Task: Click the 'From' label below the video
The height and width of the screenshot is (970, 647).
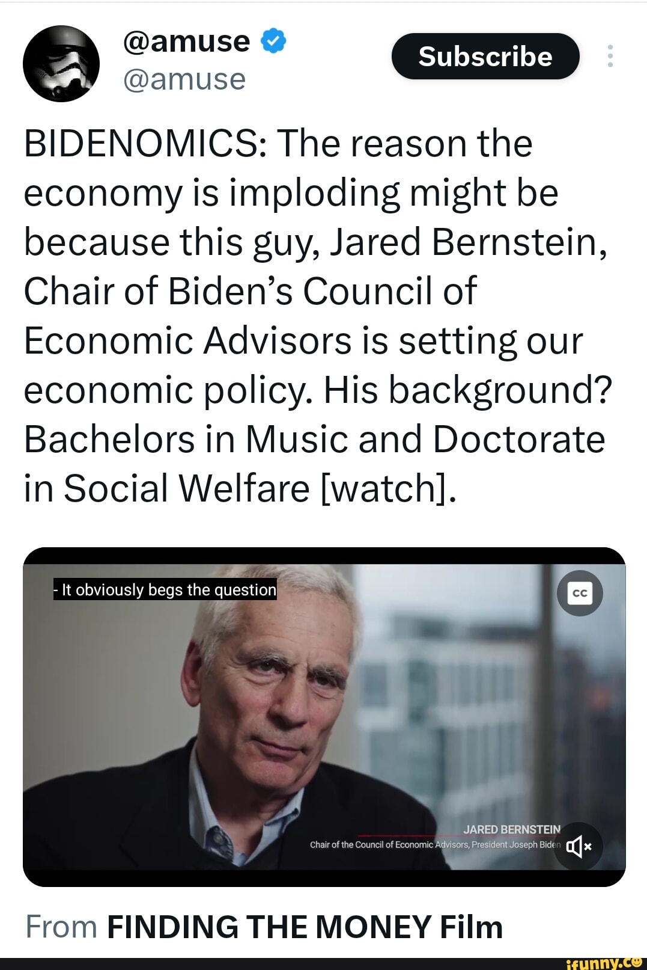Action: (61, 927)
